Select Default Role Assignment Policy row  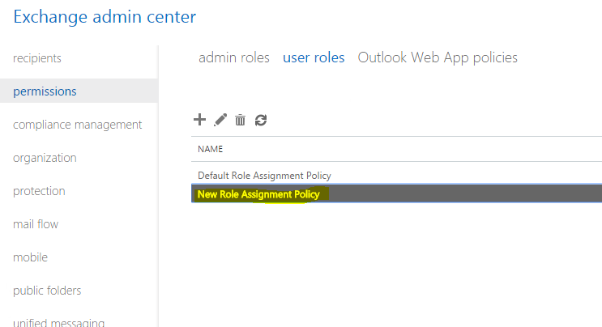point(396,175)
